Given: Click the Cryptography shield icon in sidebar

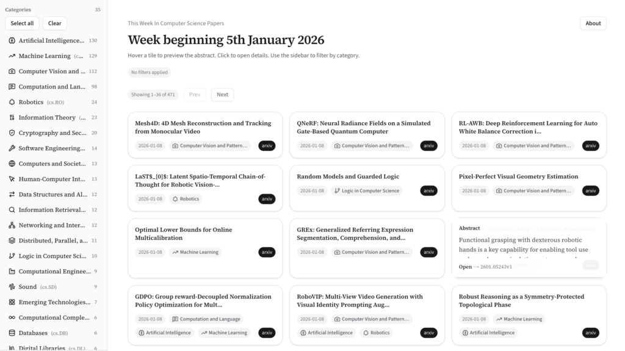Looking at the screenshot, I should point(12,133).
